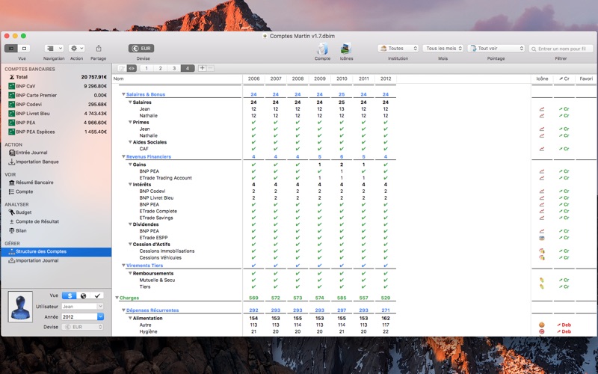Click the Cessions Immobilisations row icon

tap(541, 251)
